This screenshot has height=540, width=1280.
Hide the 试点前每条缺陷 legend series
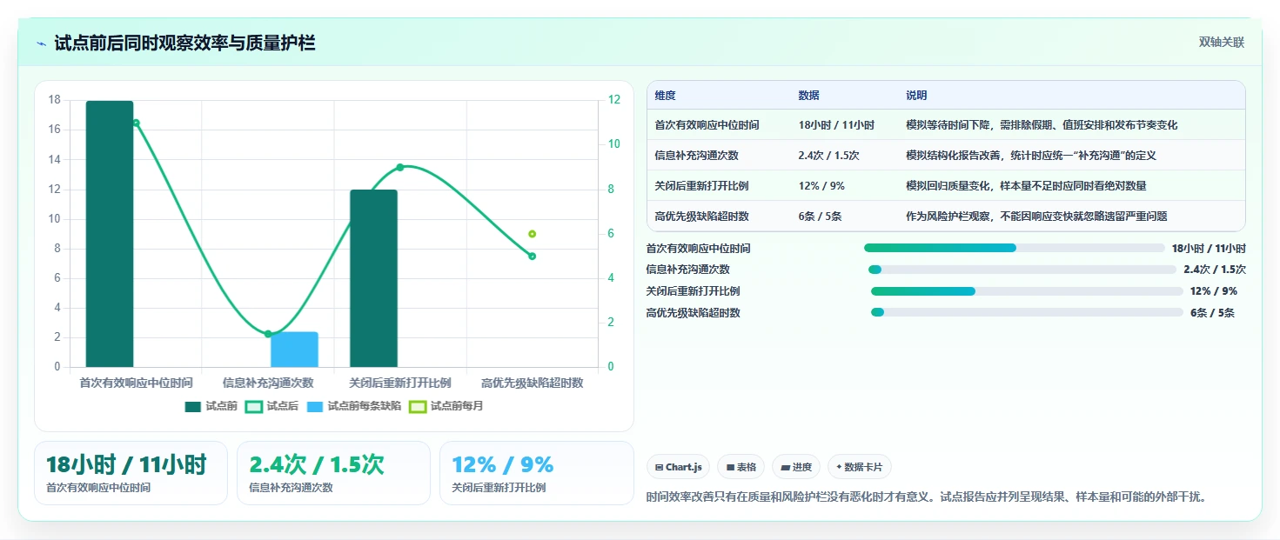[x=353, y=406]
